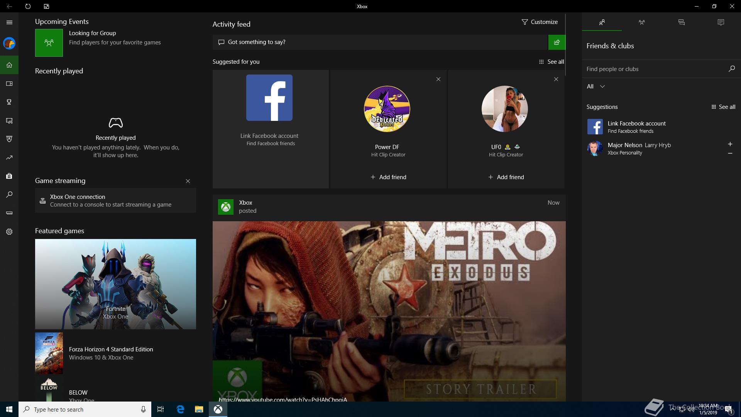Open the BELOW featured game
This screenshot has height=417, width=741.
pyautogui.click(x=115, y=390)
